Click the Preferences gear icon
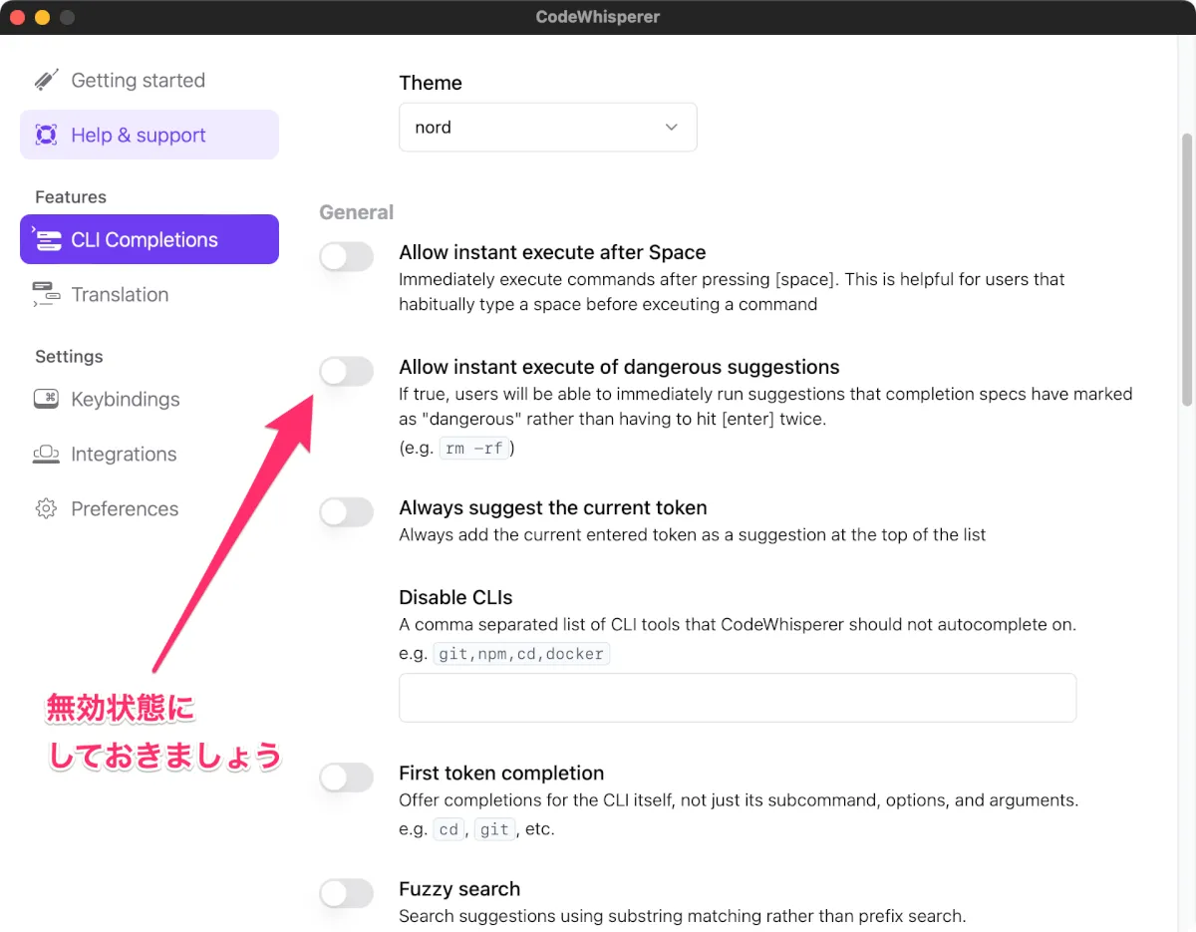Screen dimensions: 1196x932 [x=46, y=508]
